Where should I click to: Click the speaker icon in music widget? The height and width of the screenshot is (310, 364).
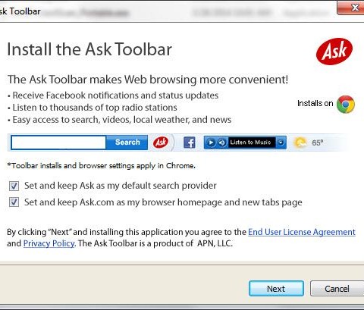[222, 142]
